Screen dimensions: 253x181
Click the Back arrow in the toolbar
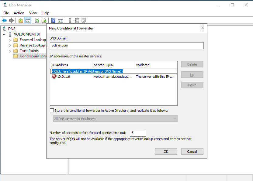[4, 21]
